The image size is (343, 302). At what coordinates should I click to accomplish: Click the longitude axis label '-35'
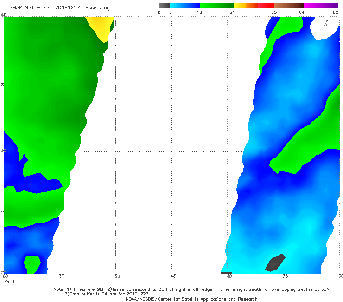click(284, 276)
